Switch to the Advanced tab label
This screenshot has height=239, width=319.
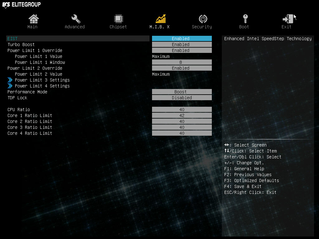click(75, 27)
